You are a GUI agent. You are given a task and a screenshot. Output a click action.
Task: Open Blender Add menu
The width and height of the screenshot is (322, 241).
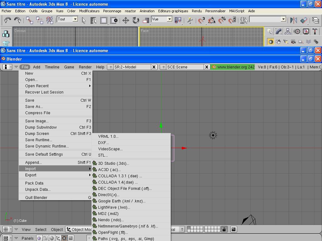coord(36,67)
